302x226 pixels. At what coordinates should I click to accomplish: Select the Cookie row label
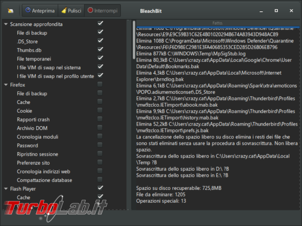point(25,111)
